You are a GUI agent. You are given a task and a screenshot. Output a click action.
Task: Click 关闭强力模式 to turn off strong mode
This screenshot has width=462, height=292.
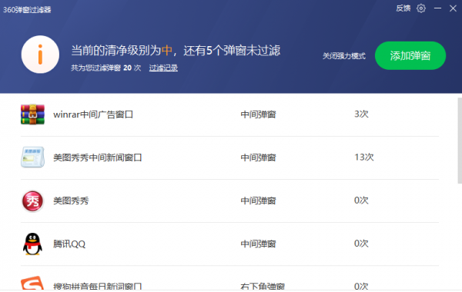coord(344,56)
